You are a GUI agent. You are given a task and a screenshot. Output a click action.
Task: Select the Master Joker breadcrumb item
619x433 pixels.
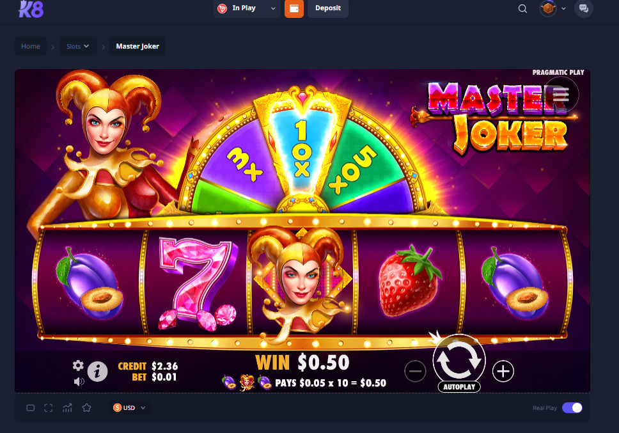coord(137,46)
